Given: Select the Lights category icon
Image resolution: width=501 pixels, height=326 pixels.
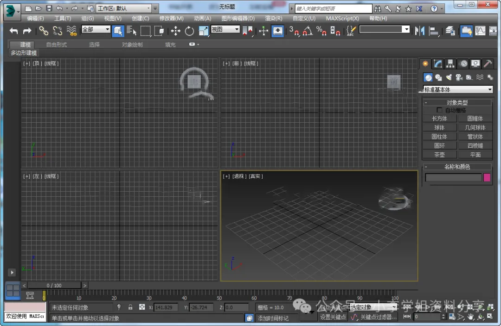Looking at the screenshot, I should pyautogui.click(x=449, y=77).
